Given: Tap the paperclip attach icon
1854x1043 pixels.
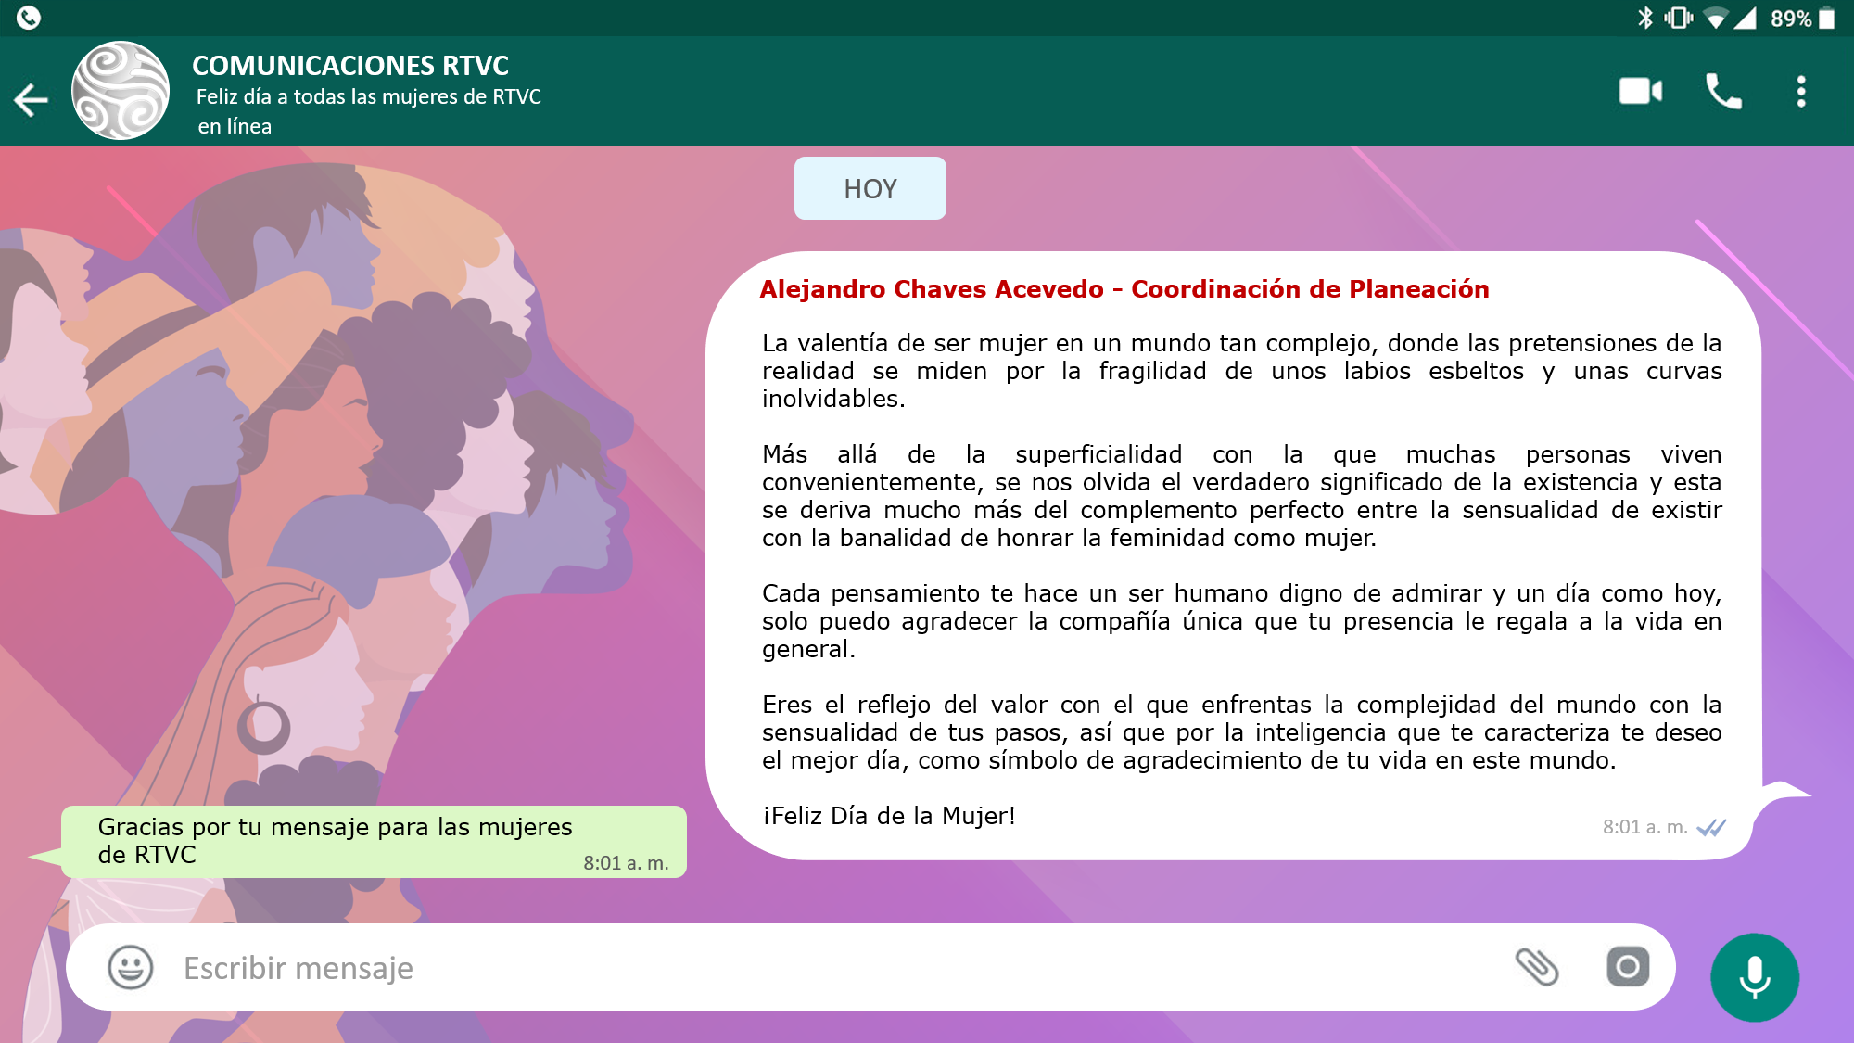Looking at the screenshot, I should [1536, 967].
